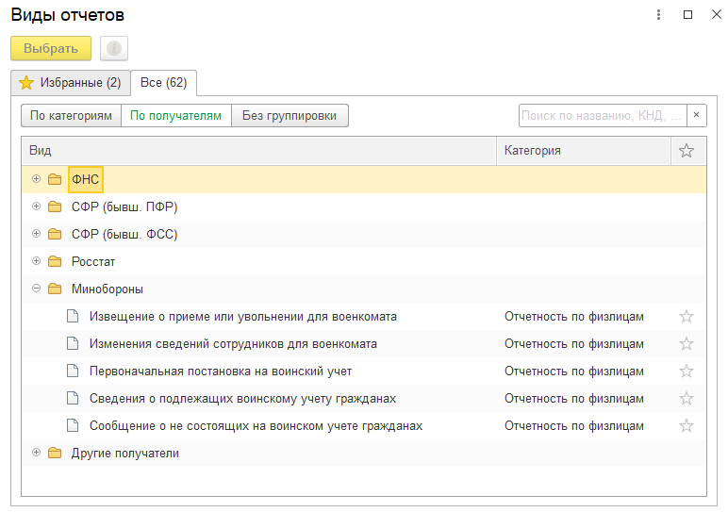Select the ФНС folder icon
Screen dimensions: 728x512
[55, 179]
